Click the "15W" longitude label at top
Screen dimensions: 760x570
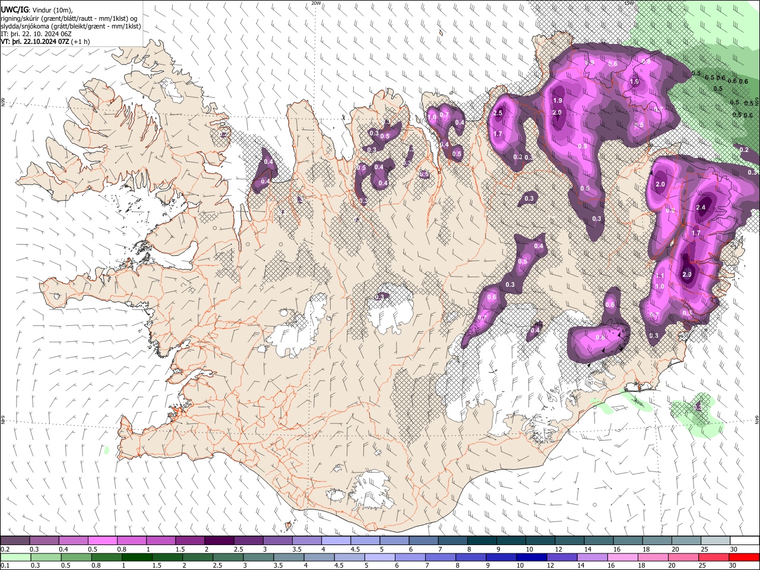pyautogui.click(x=629, y=3)
